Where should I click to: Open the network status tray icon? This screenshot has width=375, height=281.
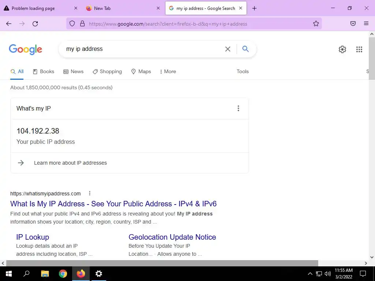(319, 274)
